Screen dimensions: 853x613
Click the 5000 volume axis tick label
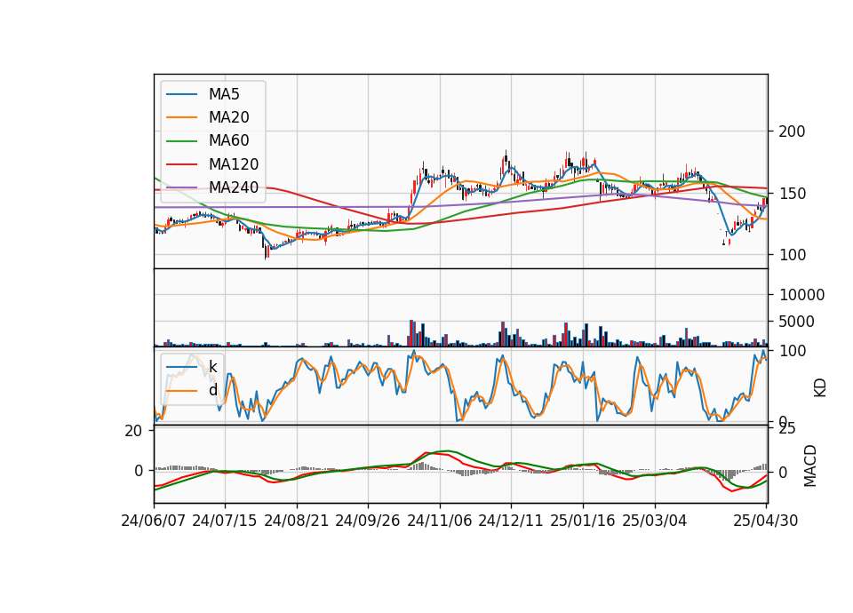[x=797, y=322]
